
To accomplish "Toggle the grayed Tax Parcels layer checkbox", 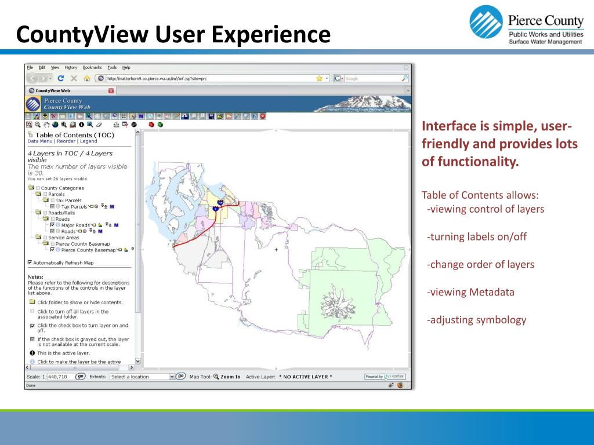I will (52, 207).
